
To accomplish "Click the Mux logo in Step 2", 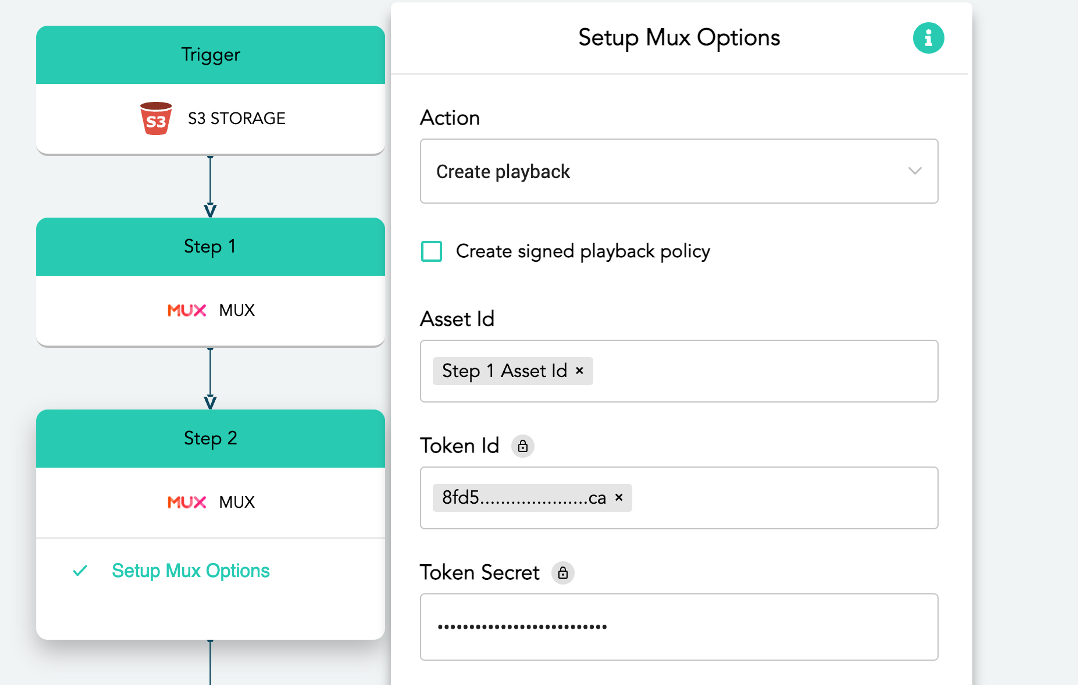I will (x=187, y=502).
